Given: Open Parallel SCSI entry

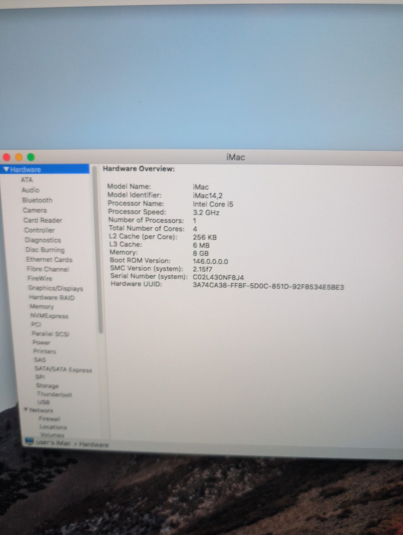Looking at the screenshot, I should 51,333.
